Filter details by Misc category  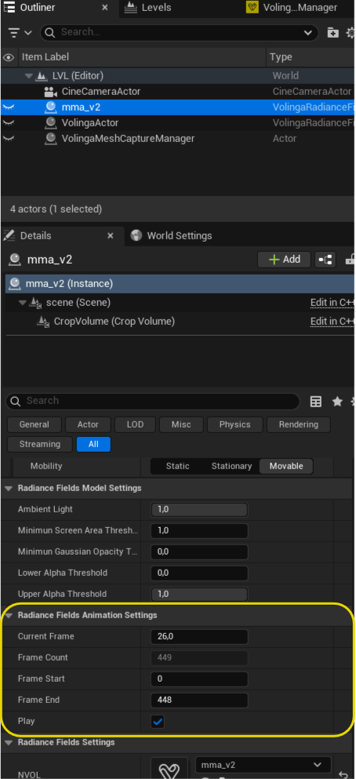pos(181,424)
